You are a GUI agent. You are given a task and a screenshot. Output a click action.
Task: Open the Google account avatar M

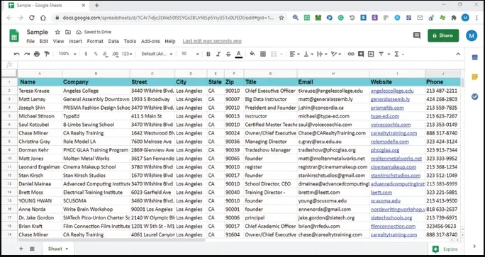472,36
